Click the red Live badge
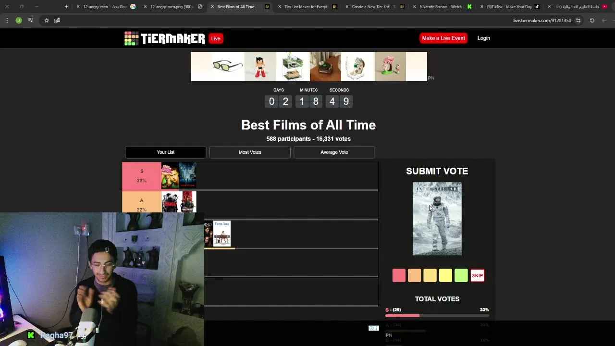Image resolution: width=615 pixels, height=346 pixels. point(216,38)
